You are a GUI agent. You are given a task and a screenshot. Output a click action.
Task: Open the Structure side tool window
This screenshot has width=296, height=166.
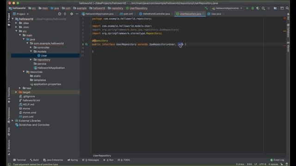9,148
